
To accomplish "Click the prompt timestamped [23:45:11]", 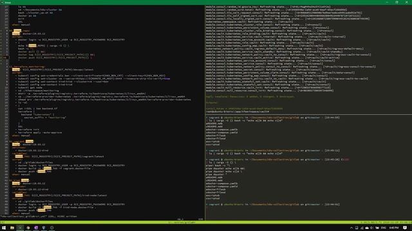I will 272,151.
